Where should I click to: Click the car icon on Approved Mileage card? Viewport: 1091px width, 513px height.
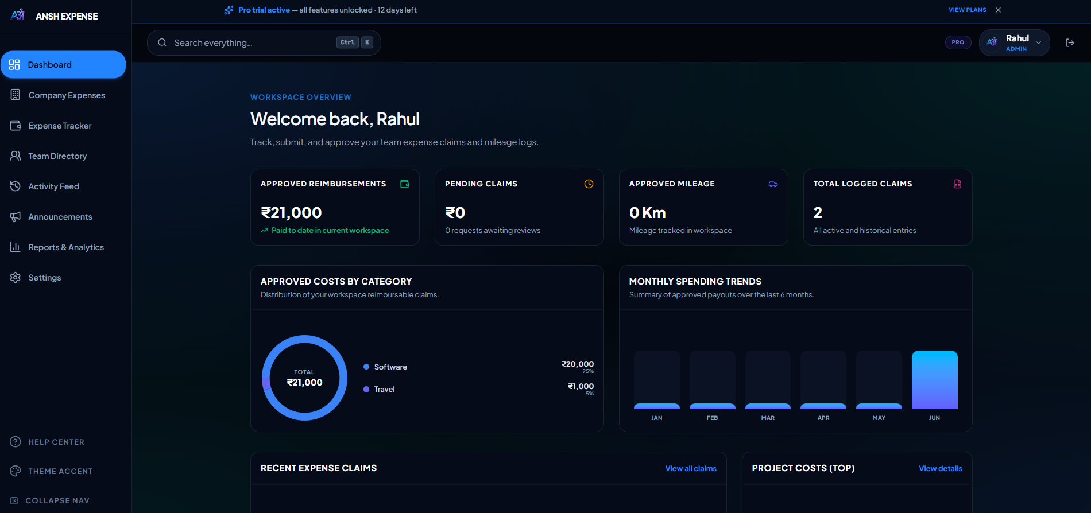click(773, 184)
